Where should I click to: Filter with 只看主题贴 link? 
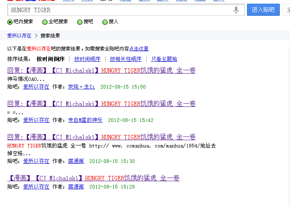[x=164, y=59]
